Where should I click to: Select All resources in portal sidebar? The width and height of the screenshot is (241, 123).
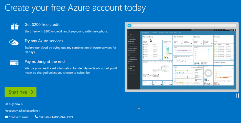(131, 37)
